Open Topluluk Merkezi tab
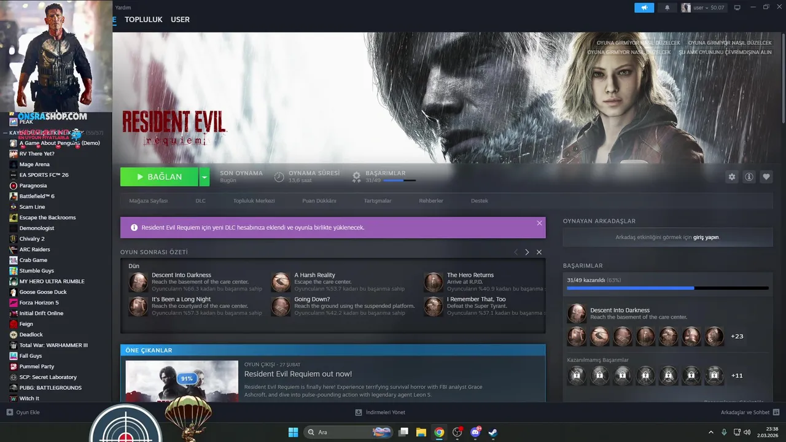Viewport: 786px width, 442px height. (254, 201)
